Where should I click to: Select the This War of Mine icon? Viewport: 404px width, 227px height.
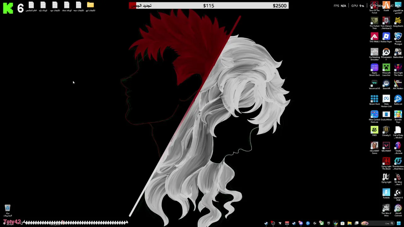click(x=386, y=211)
